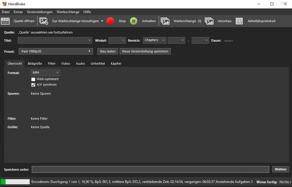Viewport: 292px width, 187px height.
Task: Open the Titel dropdown
Action: tap(55, 40)
